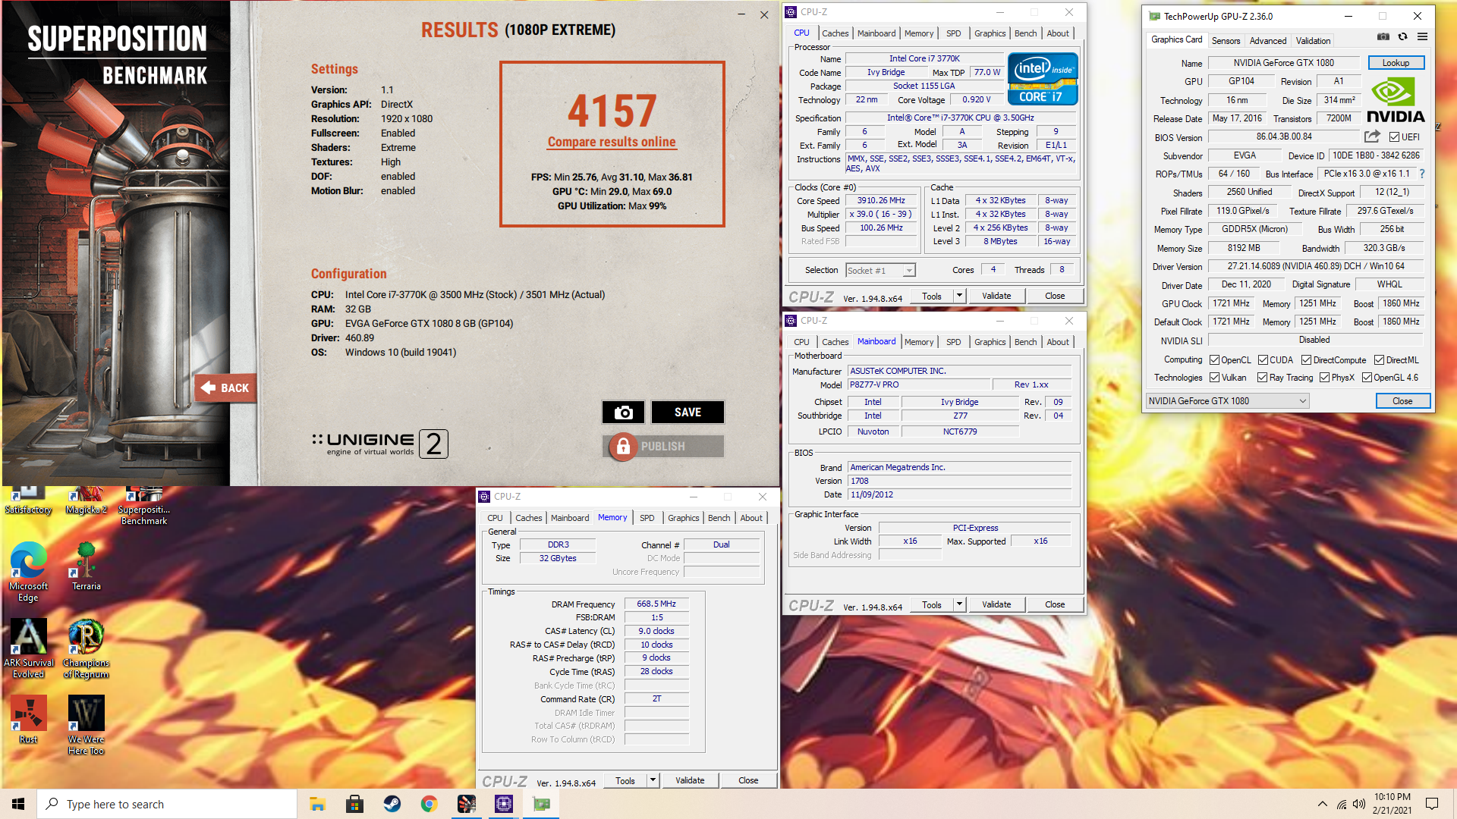Switch to Advanced tab in GPU-Z
The image size is (1457, 819).
tap(1268, 41)
